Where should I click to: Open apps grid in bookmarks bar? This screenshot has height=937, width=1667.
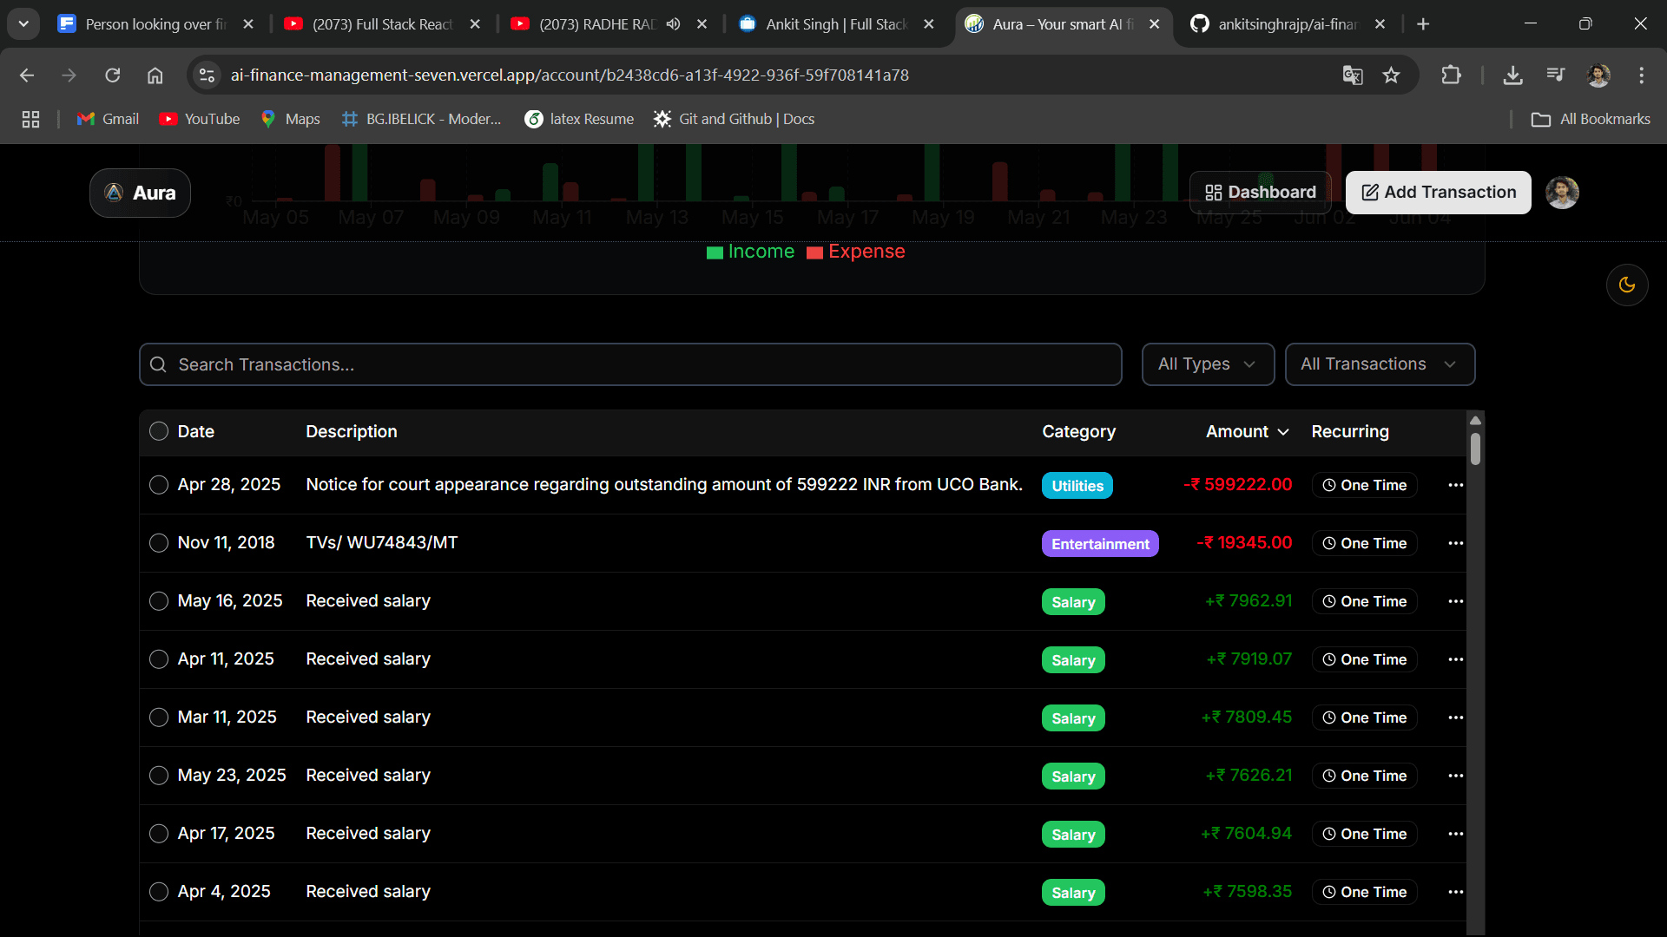click(31, 119)
